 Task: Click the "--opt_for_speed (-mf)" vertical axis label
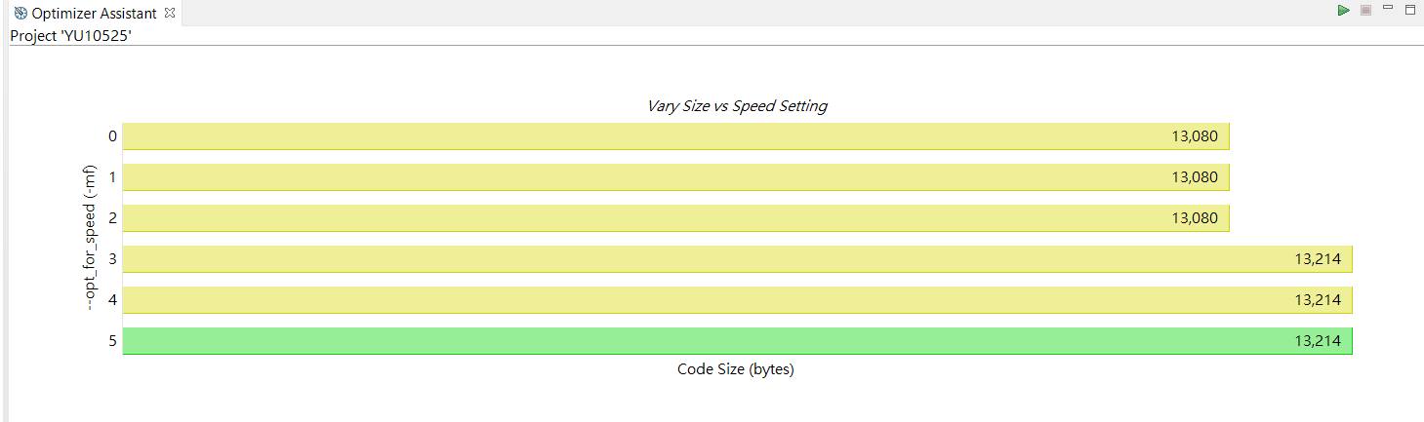pos(90,238)
